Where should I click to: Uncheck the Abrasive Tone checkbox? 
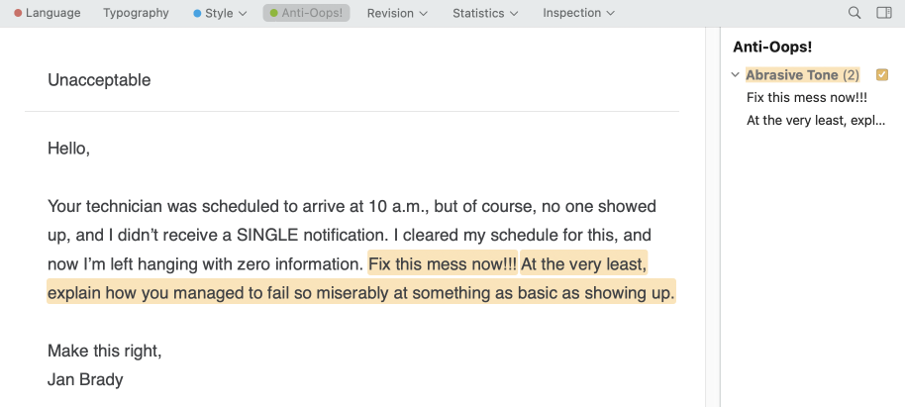click(882, 75)
